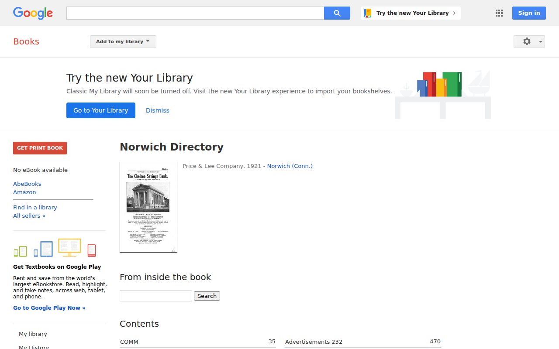The image size is (559, 349).
Task: Click Find in a library link
Action: [x=35, y=207]
